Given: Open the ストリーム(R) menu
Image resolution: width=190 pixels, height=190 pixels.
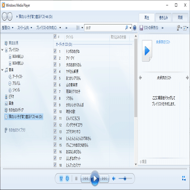Looking at the screenshot, I should coord(25,28).
